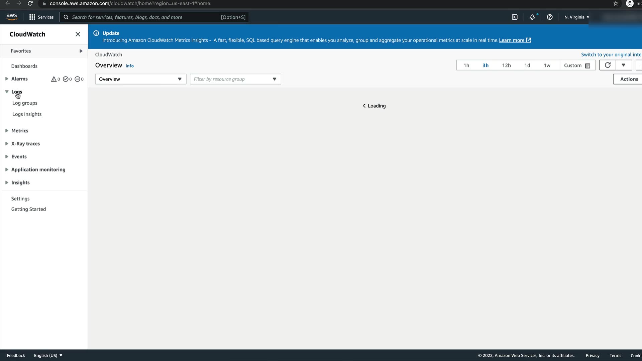Viewport: 642px width, 361px height.
Task: Select the 1w time range
Action: 547,66
